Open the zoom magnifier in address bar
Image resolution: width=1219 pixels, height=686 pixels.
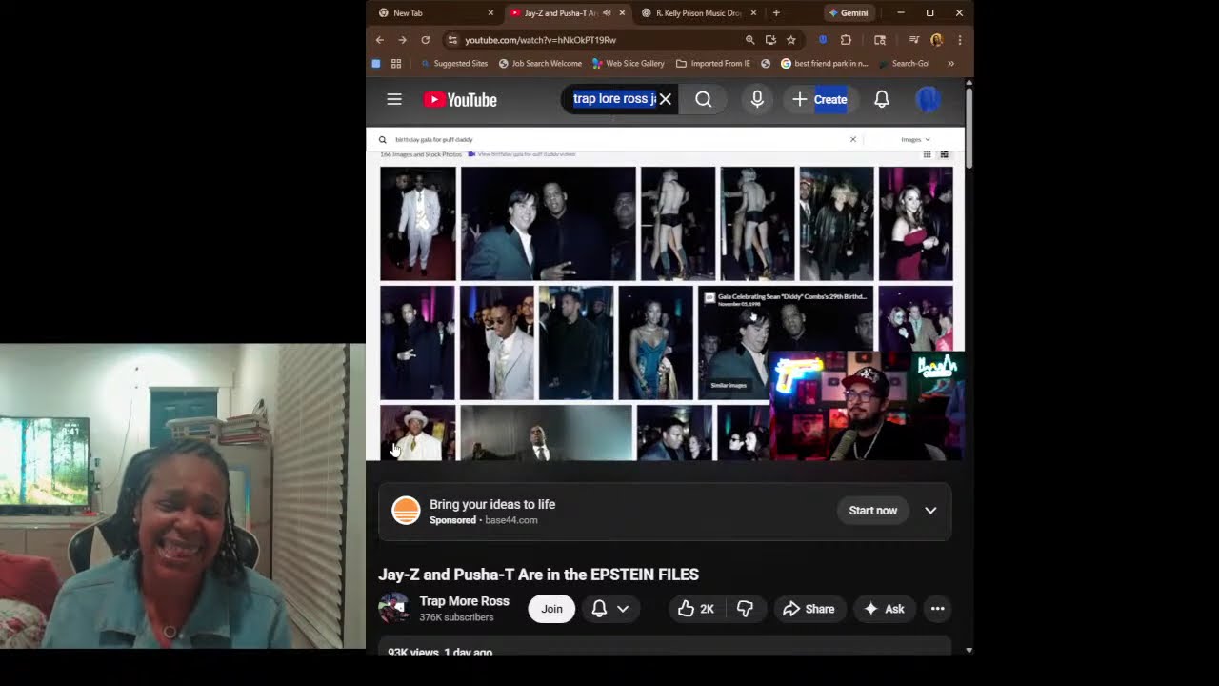point(749,40)
